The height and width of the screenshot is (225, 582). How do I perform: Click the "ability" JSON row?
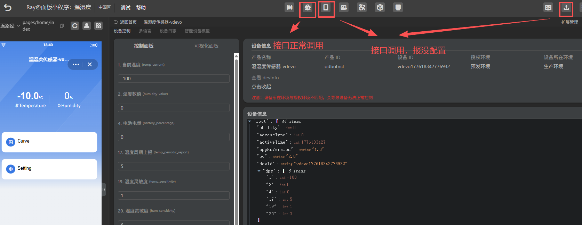276,128
